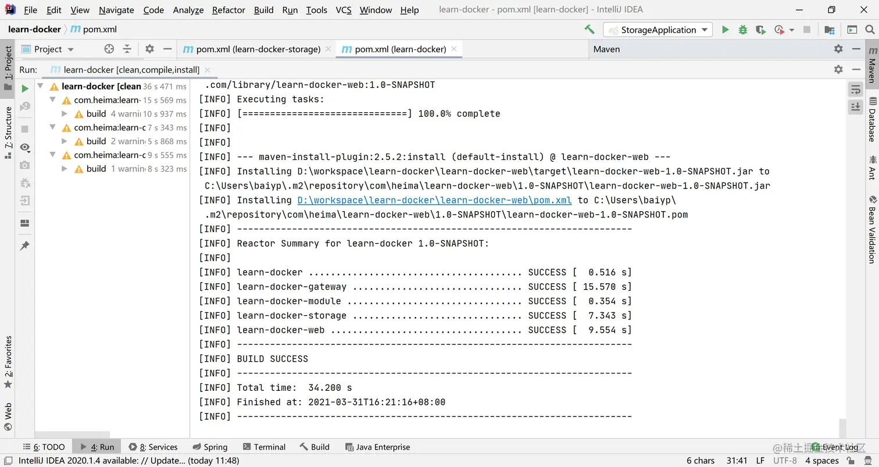Open the Refactor menu
The image size is (879, 467).
click(228, 9)
